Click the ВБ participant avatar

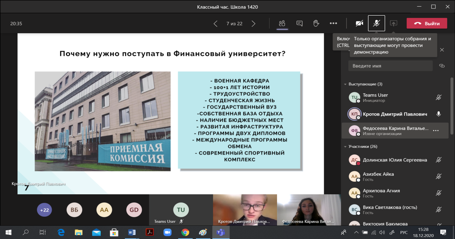[74, 210]
